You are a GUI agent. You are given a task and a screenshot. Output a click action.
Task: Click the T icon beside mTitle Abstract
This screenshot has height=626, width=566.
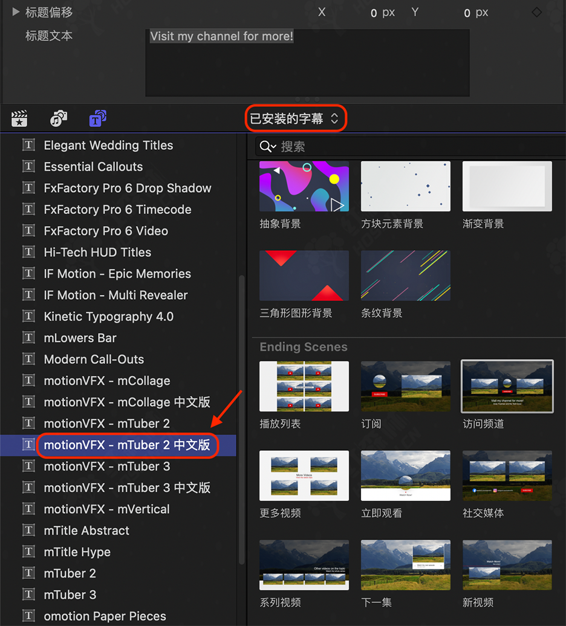point(28,530)
